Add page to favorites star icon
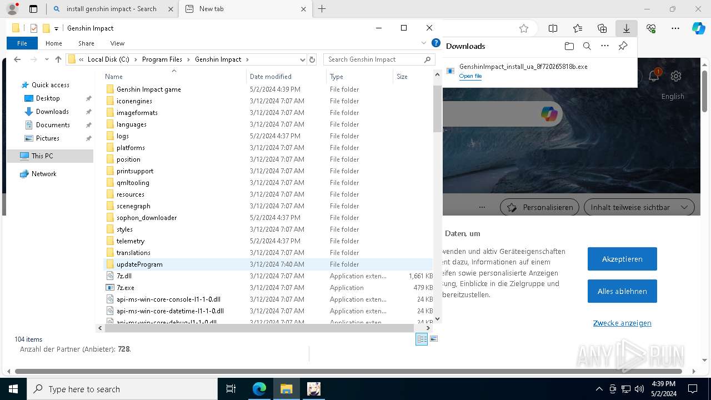This screenshot has width=711, height=400. [524, 28]
